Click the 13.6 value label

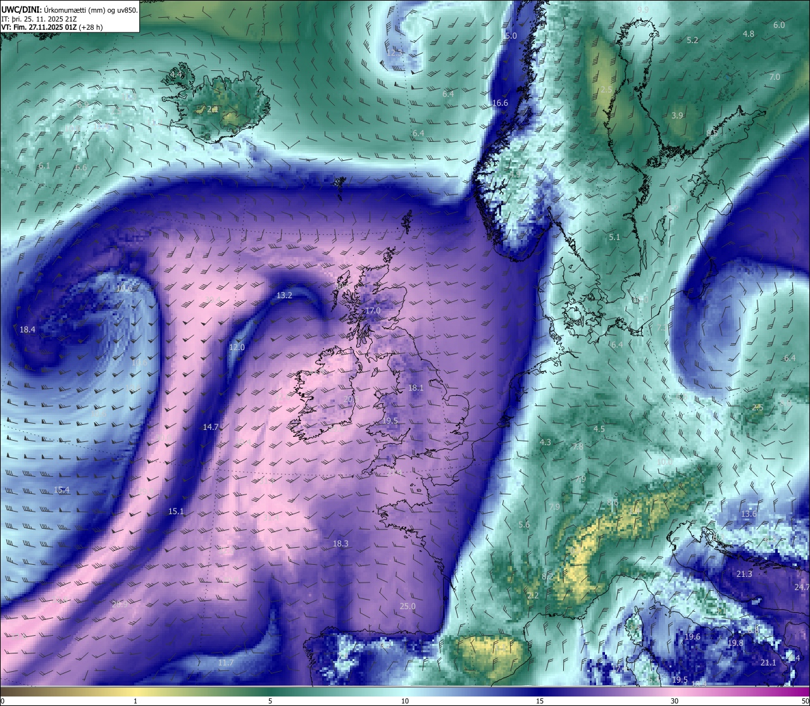(749, 514)
